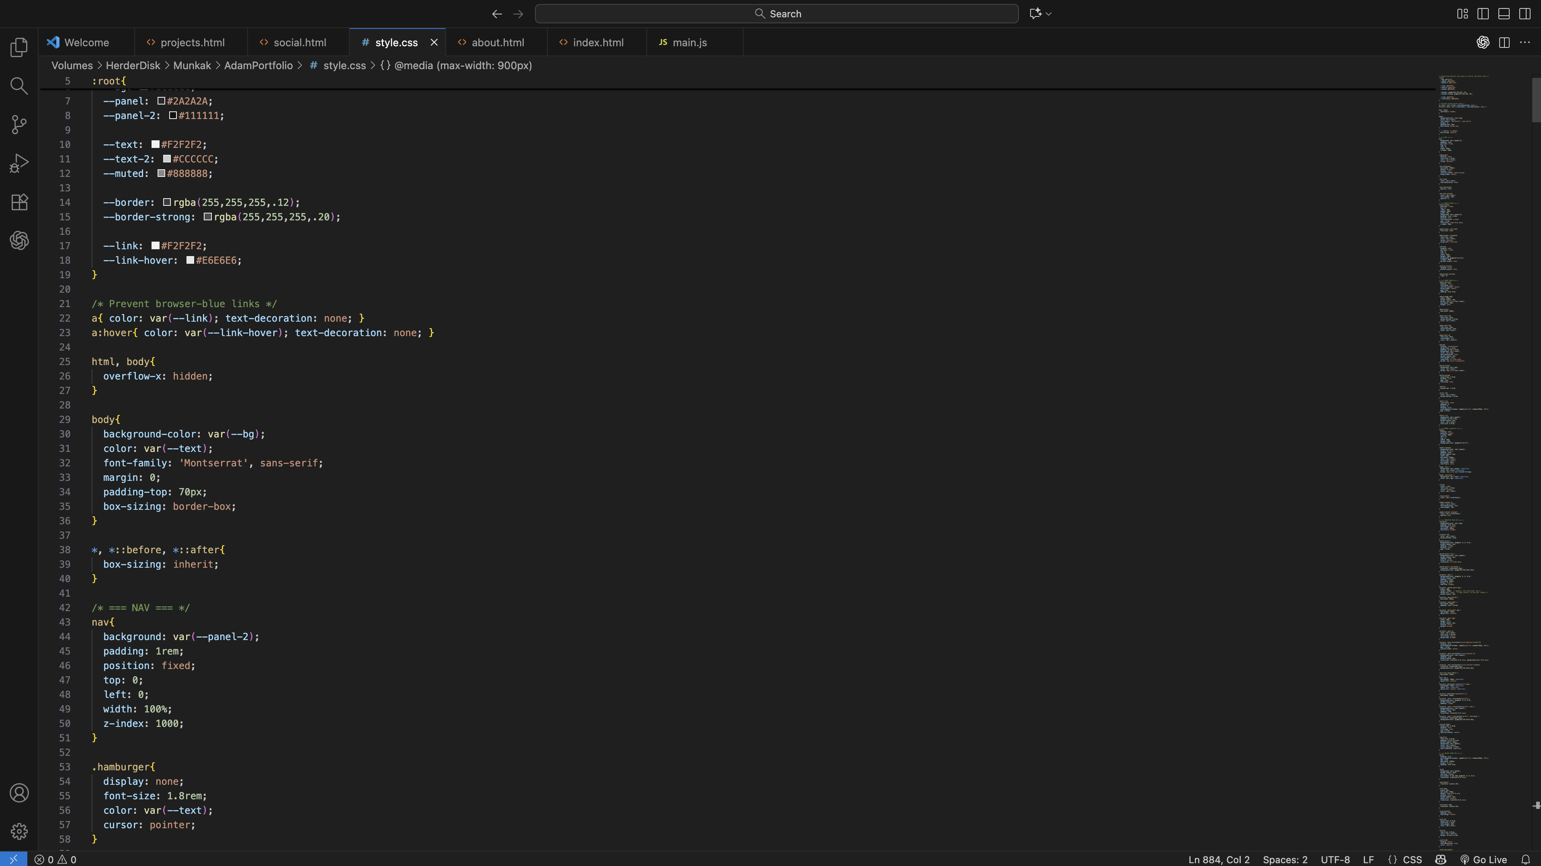The width and height of the screenshot is (1541, 866).
Task: Select the Search icon in activity bar
Action: pos(19,86)
